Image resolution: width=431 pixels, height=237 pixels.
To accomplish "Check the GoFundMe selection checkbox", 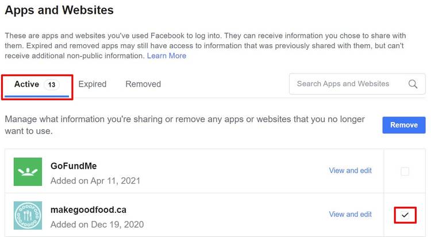I will (x=405, y=171).
